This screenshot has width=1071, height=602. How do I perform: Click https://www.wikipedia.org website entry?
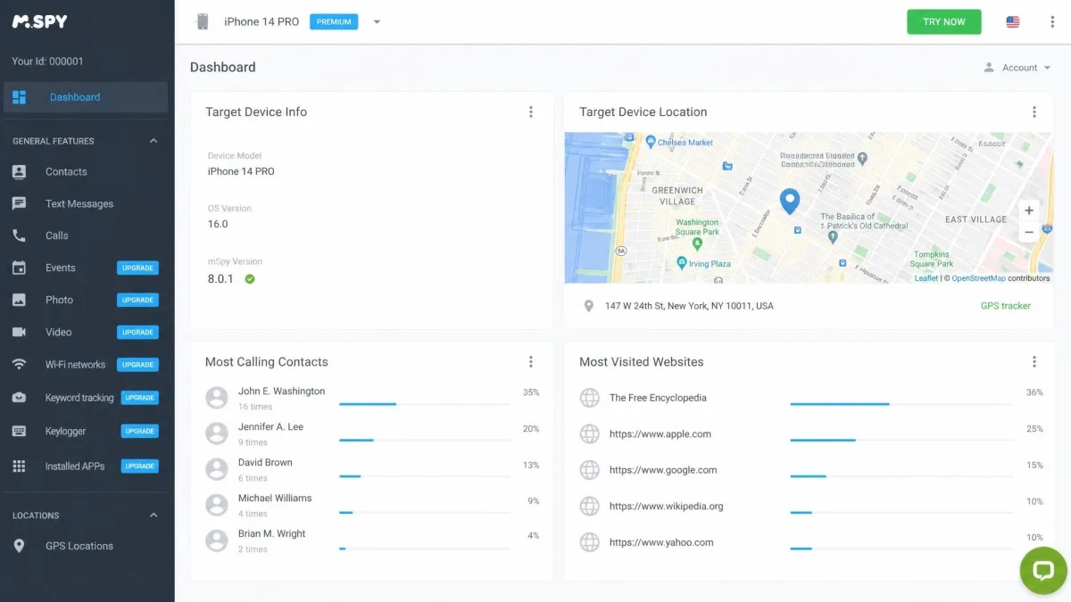(x=667, y=507)
